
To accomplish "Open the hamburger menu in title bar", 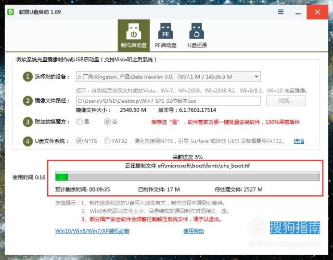I will pos(281,12).
